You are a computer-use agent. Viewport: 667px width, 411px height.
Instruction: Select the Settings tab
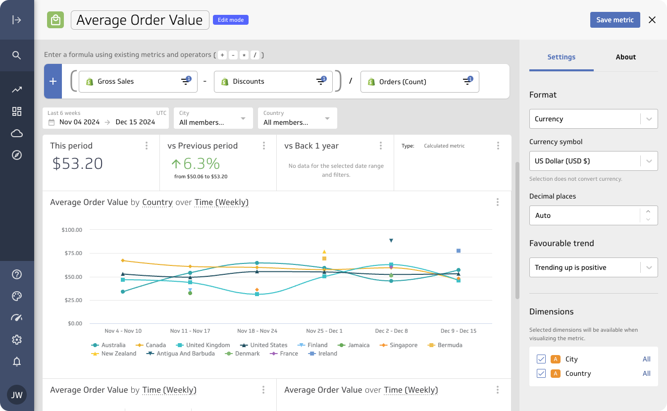click(561, 57)
